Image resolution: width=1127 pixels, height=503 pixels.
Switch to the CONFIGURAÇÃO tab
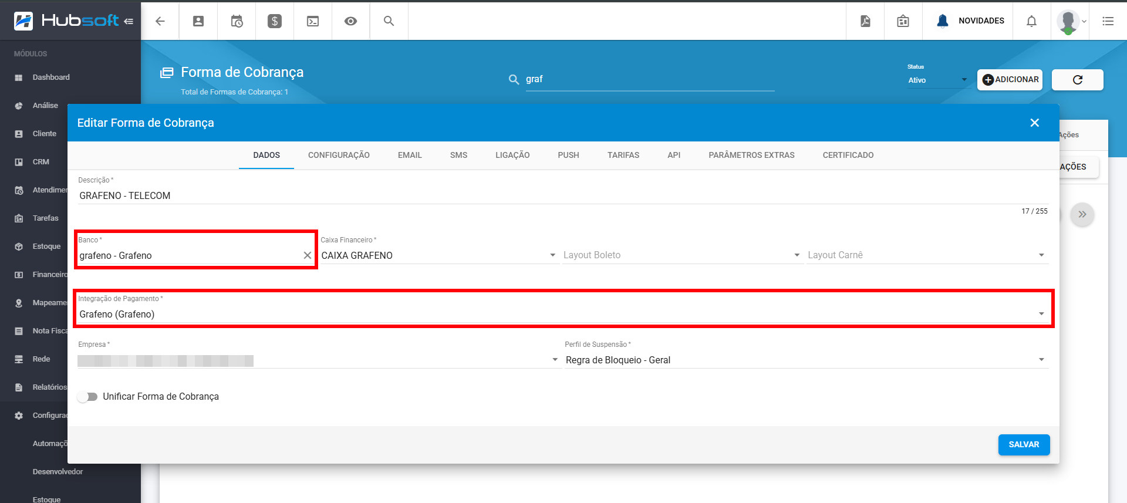[339, 155]
